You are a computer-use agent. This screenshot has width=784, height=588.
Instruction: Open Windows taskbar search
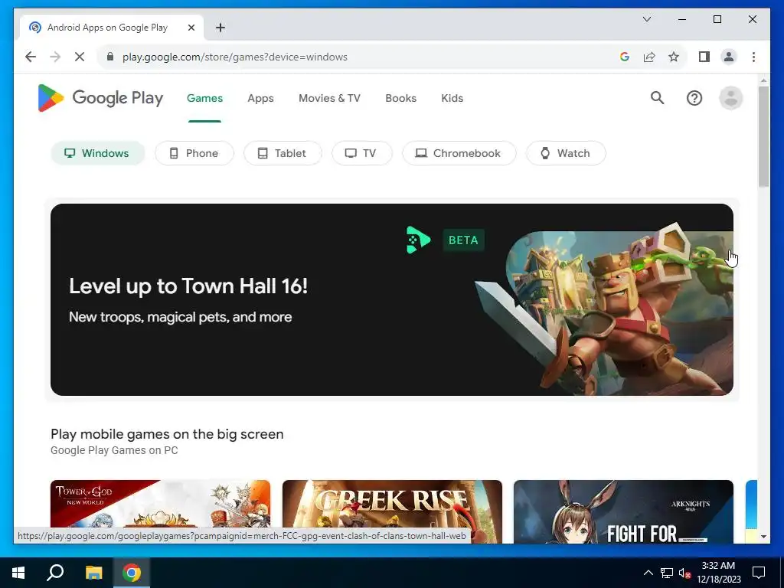pyautogui.click(x=55, y=573)
